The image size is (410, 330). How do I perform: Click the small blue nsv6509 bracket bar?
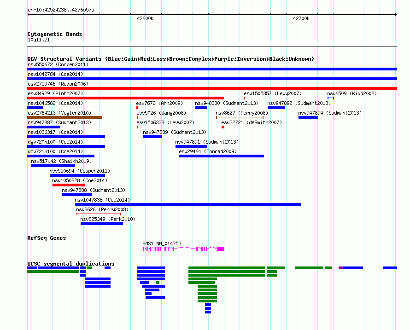pos(331,98)
